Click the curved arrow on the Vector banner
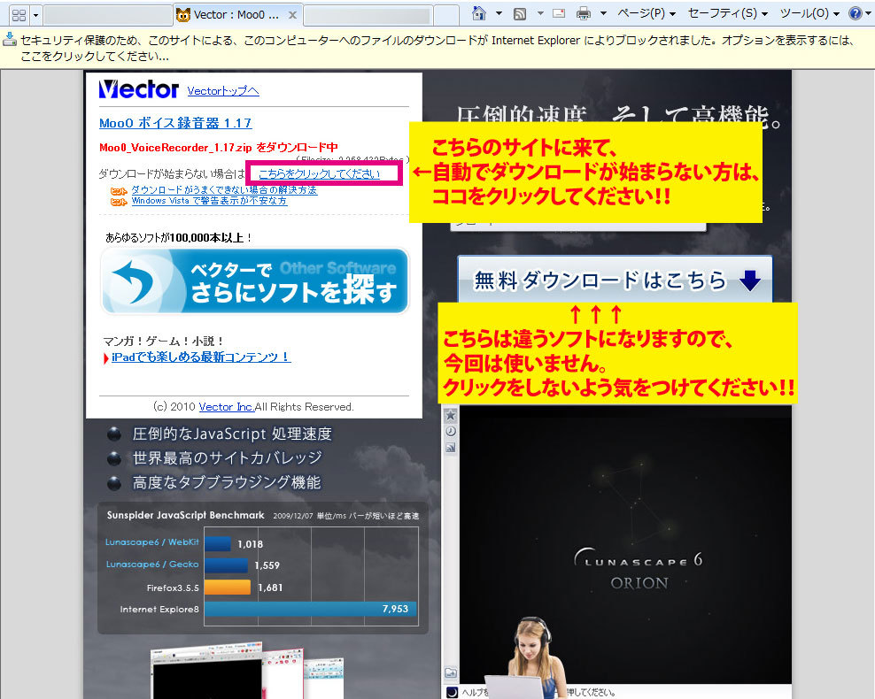875x699 pixels. tap(133, 281)
